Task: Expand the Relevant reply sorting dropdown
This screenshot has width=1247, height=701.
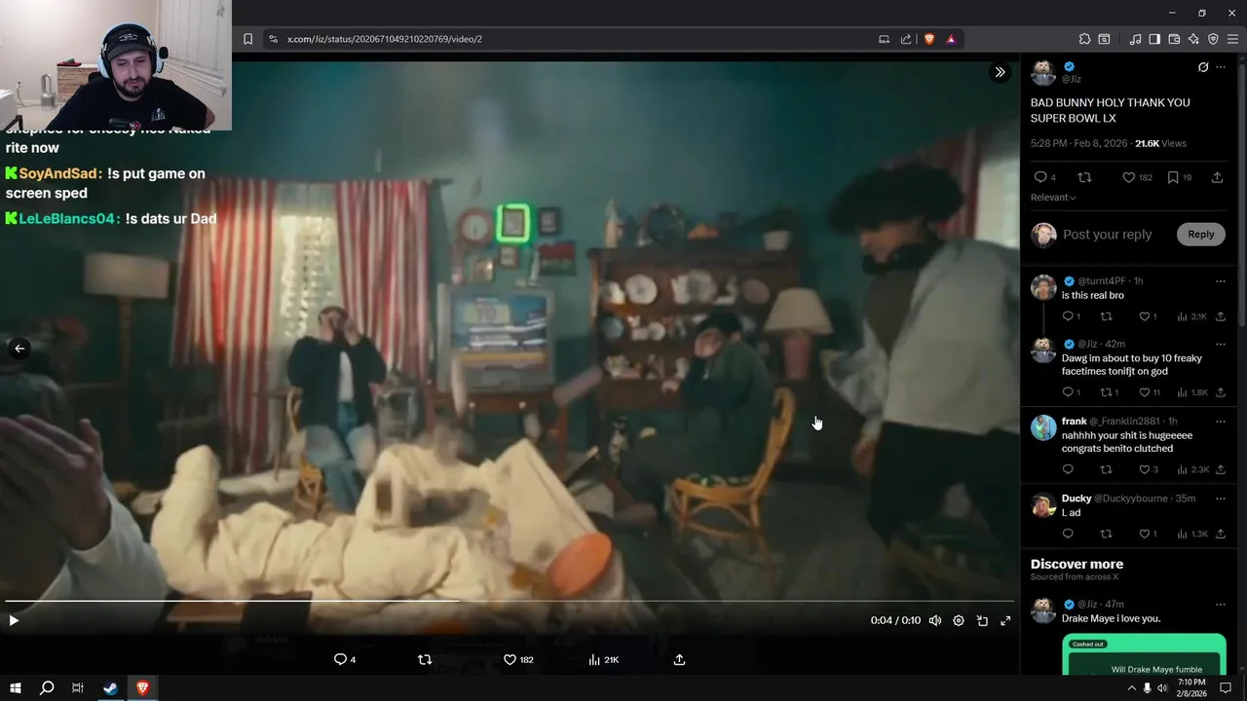Action: coord(1053,198)
